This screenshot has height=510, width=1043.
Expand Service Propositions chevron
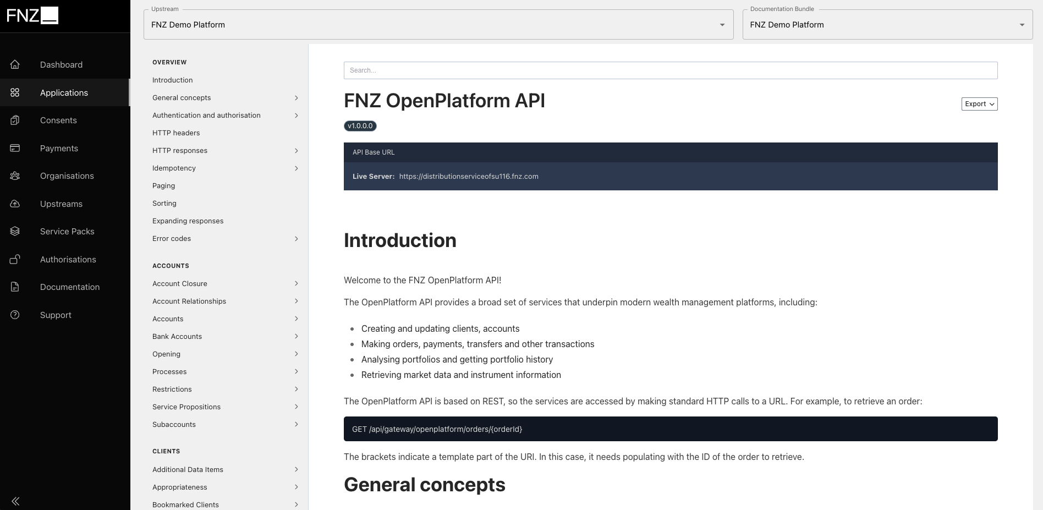tap(296, 407)
